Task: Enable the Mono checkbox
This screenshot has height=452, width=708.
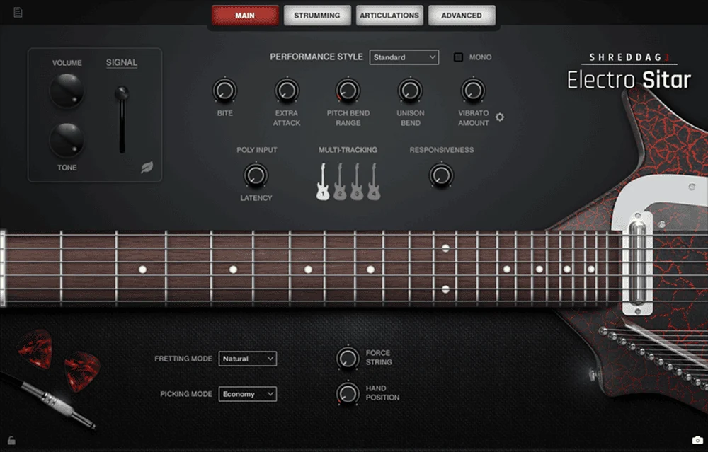Action: [458, 57]
